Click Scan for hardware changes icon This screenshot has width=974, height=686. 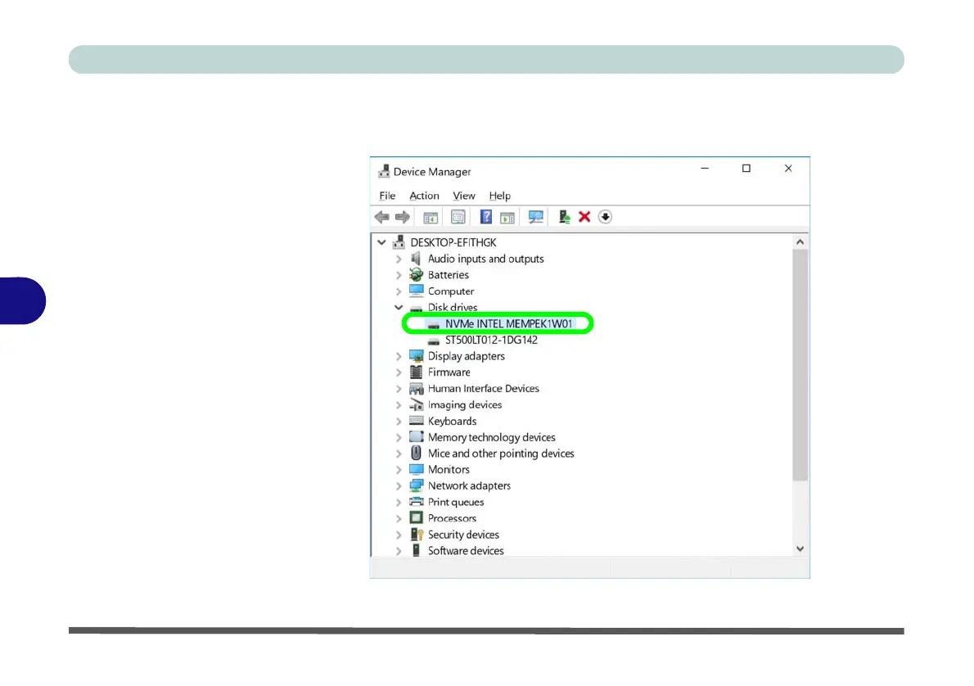(535, 217)
